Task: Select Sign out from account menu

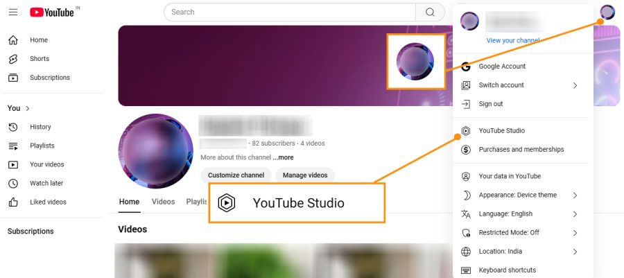Action: pyautogui.click(x=523, y=104)
